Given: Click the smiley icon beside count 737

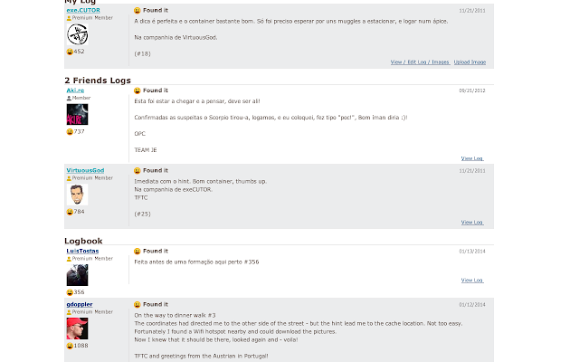Looking at the screenshot, I should point(70,131).
